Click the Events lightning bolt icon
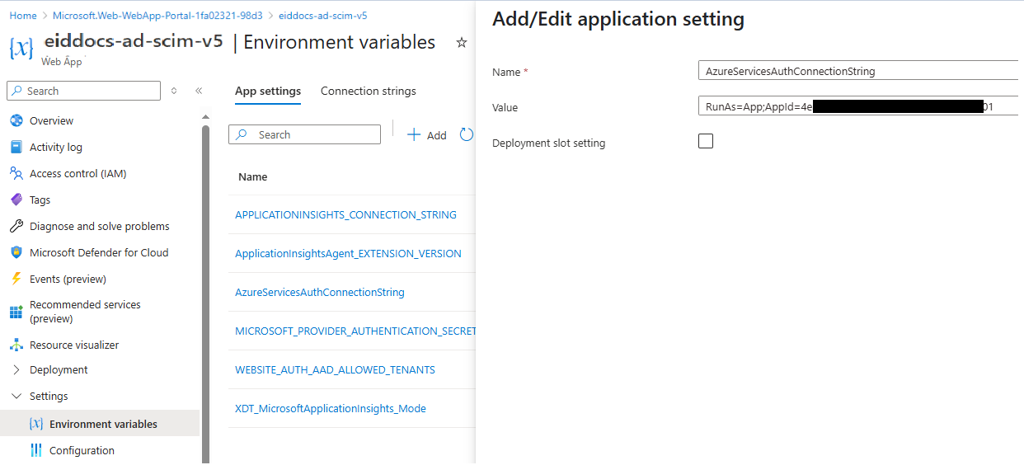1024x465 pixels. click(x=16, y=279)
